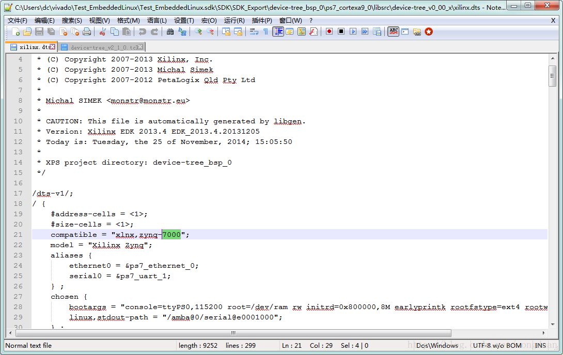Click the user-defined language icon
The image size is (563, 355).
click(289, 32)
